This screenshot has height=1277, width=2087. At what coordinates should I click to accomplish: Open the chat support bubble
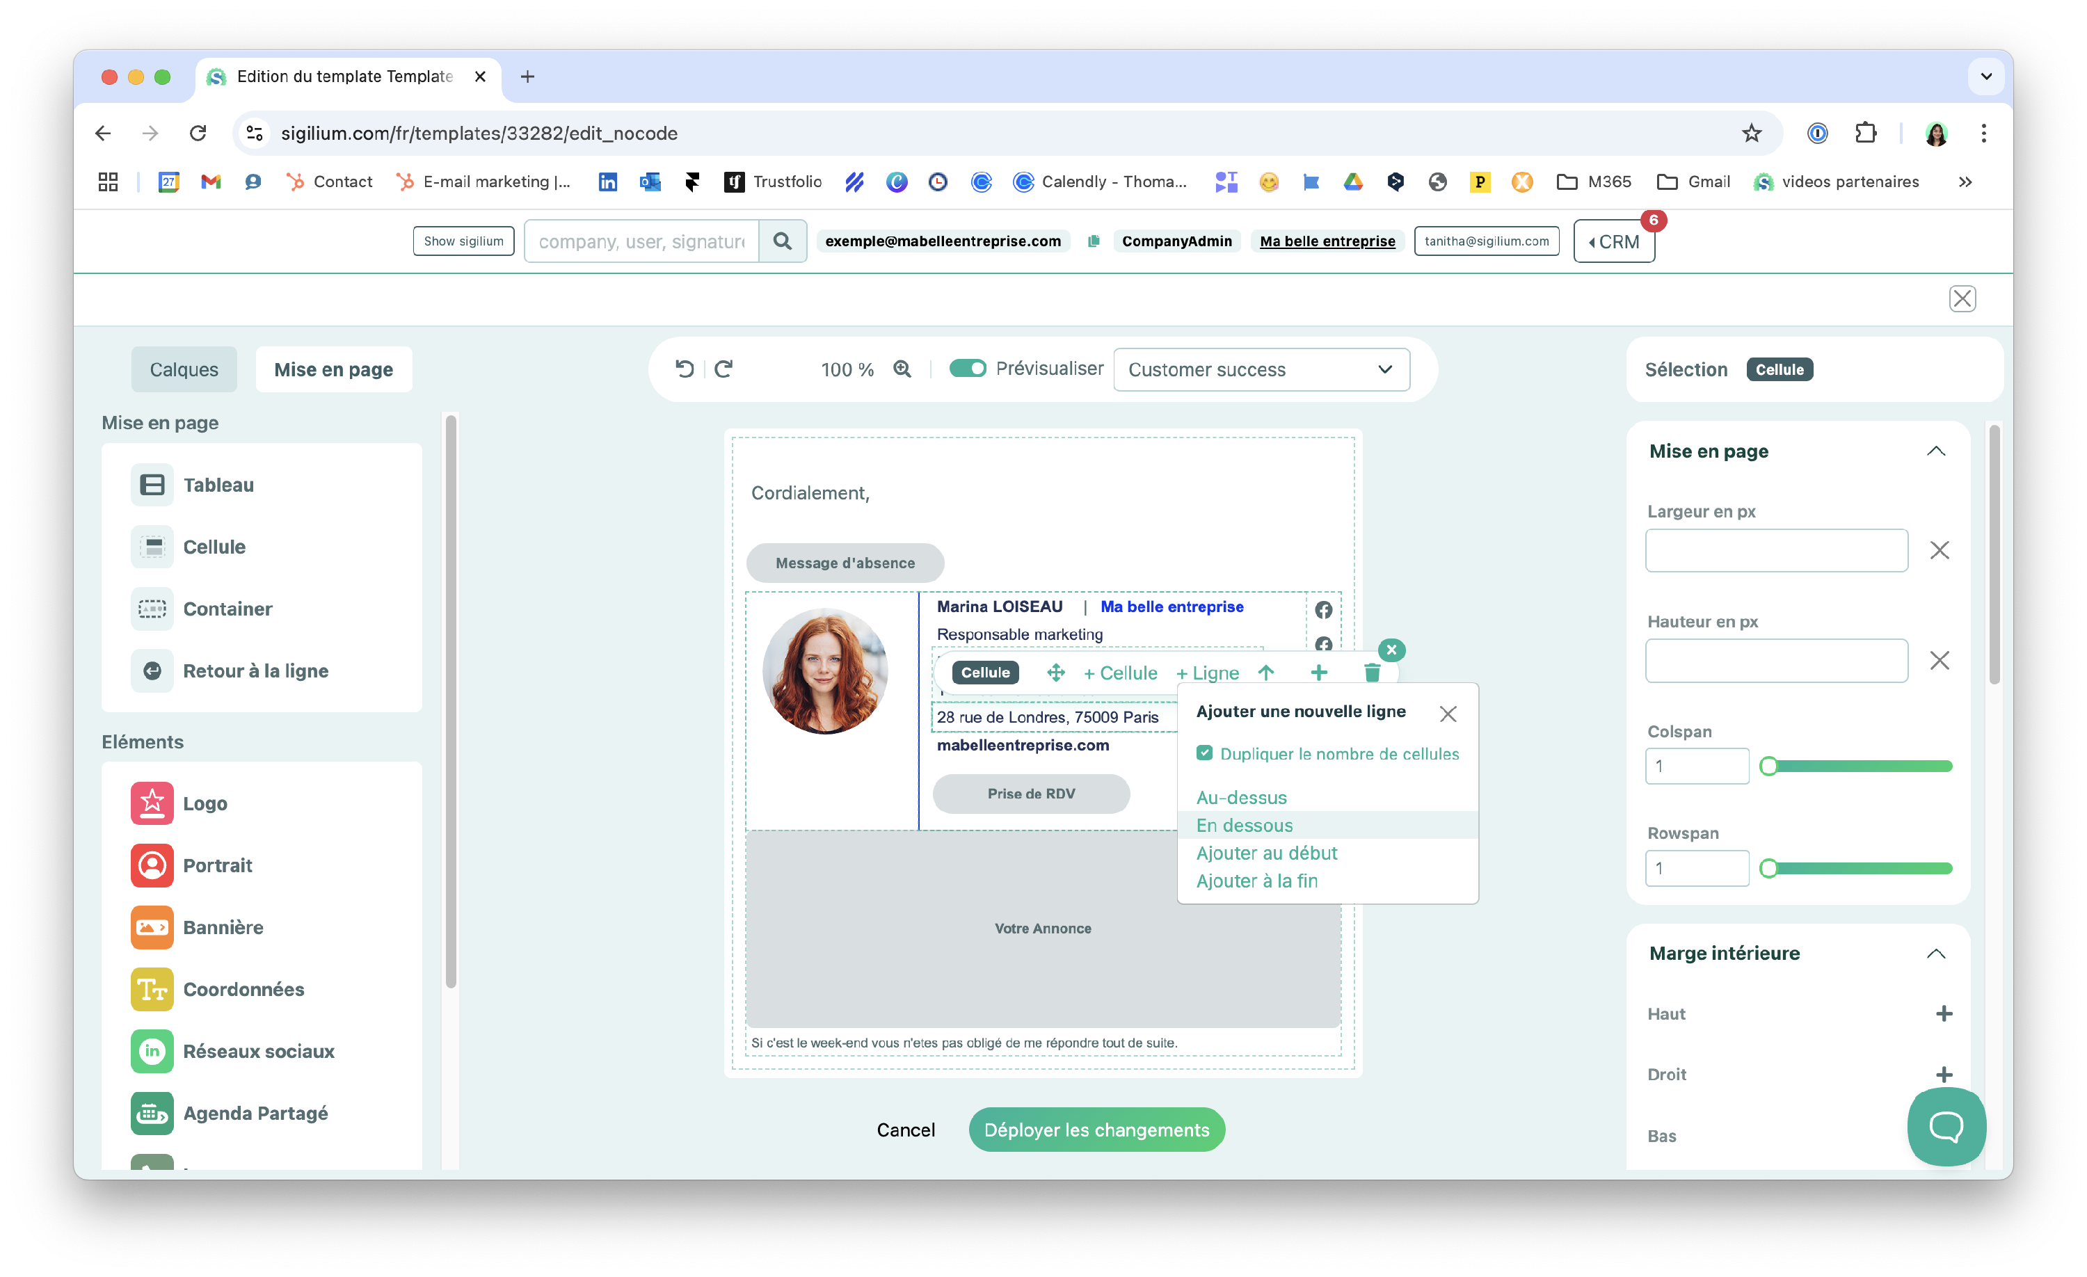(1946, 1126)
